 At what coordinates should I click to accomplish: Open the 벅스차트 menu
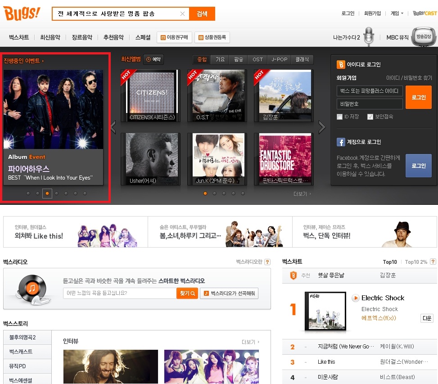(x=19, y=37)
